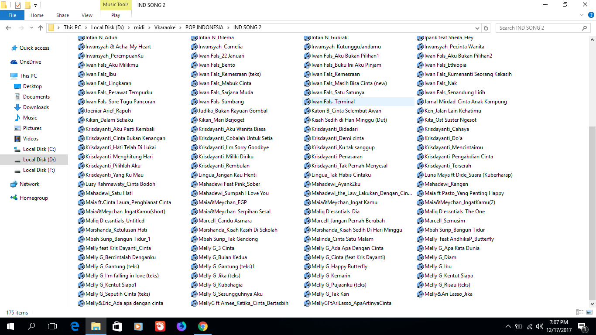Open Microsoft Store from taskbar
The width and height of the screenshot is (596, 335).
click(117, 326)
